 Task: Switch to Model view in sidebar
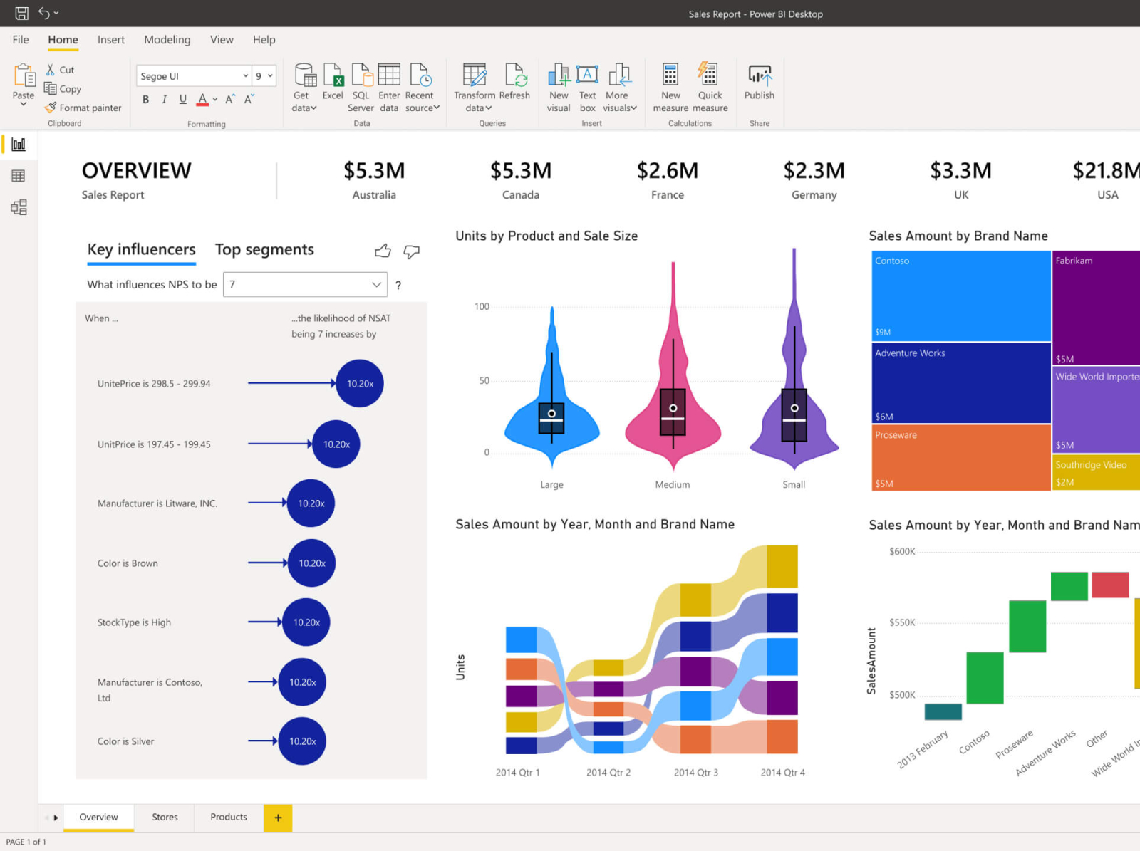point(19,207)
